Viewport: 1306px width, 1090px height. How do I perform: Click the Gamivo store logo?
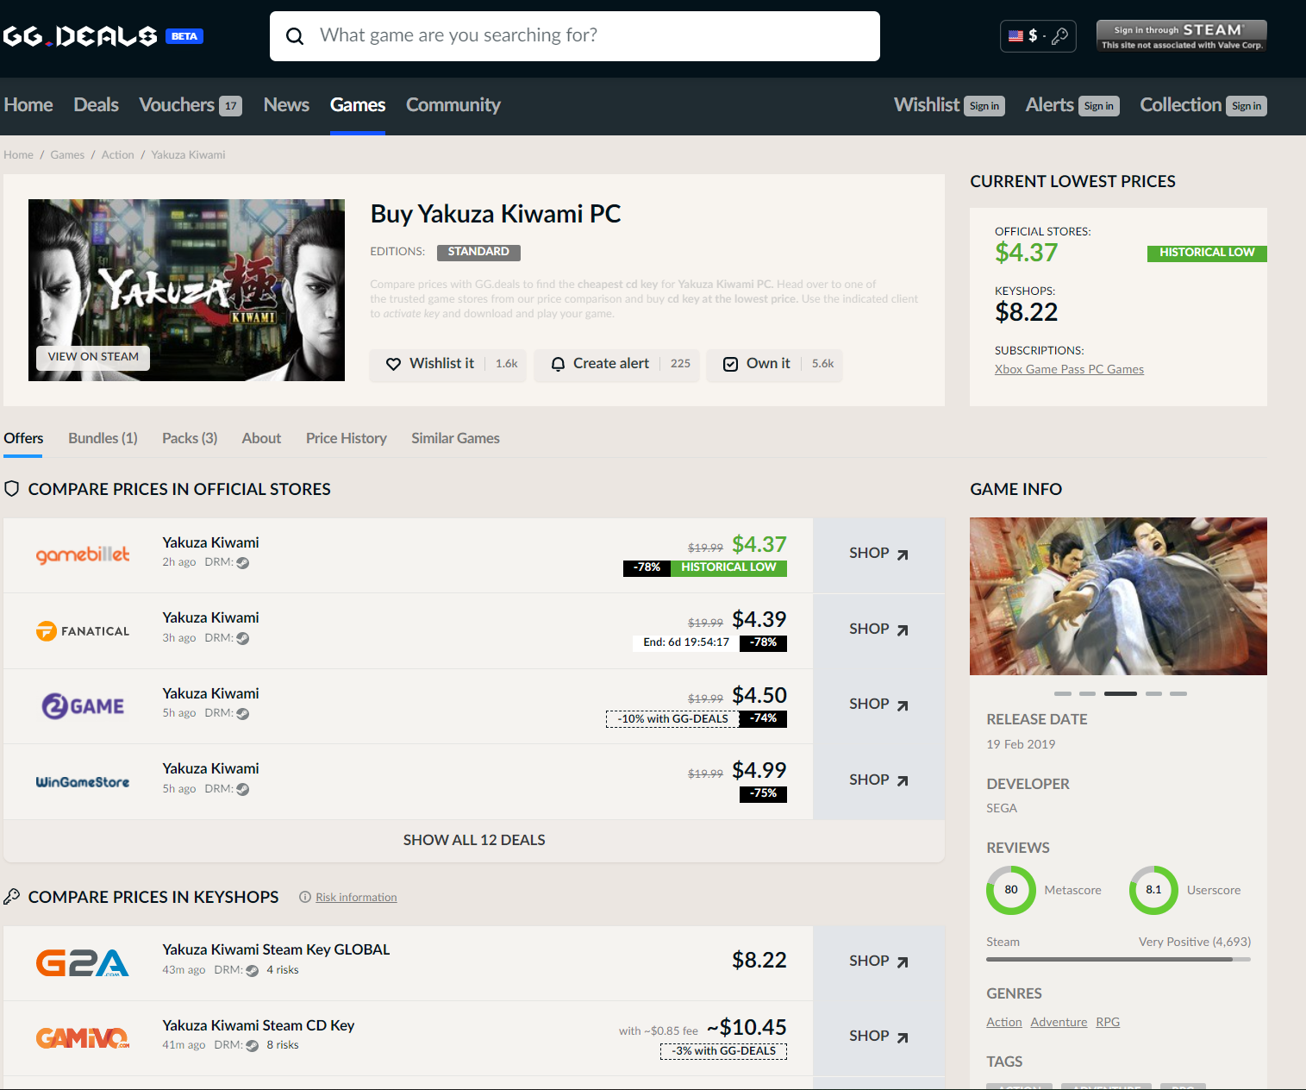[x=83, y=1037]
